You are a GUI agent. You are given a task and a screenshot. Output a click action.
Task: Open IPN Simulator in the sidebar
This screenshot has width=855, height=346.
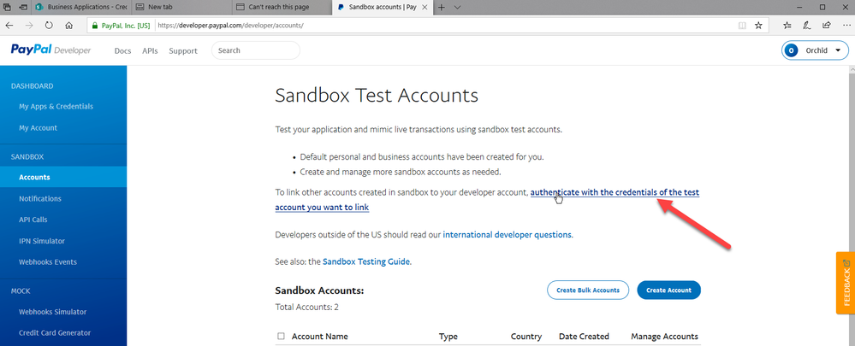click(41, 241)
